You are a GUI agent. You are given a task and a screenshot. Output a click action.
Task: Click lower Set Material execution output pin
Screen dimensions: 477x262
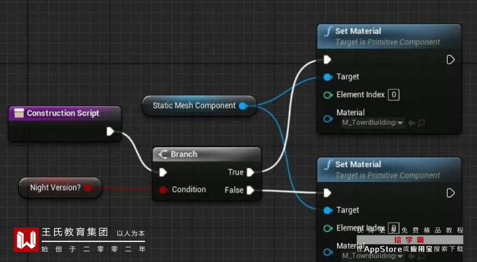pyautogui.click(x=450, y=193)
